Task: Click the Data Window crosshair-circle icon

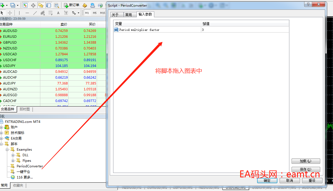Action: tap(33, 5)
